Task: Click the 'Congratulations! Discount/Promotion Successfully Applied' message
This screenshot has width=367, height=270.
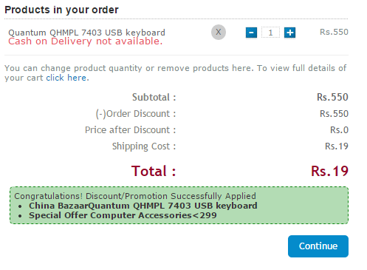Action: pos(135,196)
